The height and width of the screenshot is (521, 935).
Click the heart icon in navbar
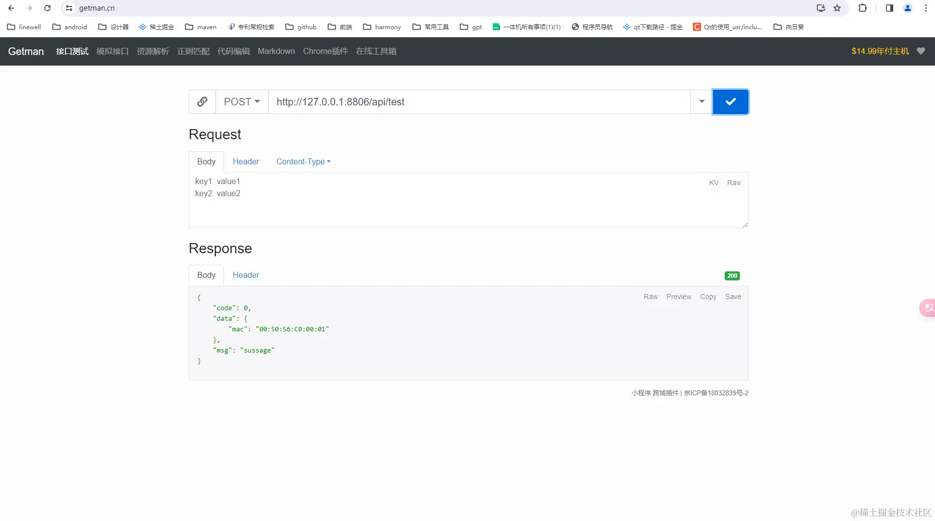pos(921,51)
